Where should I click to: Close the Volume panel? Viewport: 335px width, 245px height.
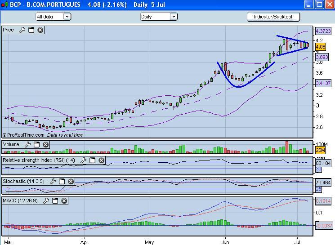(45, 145)
